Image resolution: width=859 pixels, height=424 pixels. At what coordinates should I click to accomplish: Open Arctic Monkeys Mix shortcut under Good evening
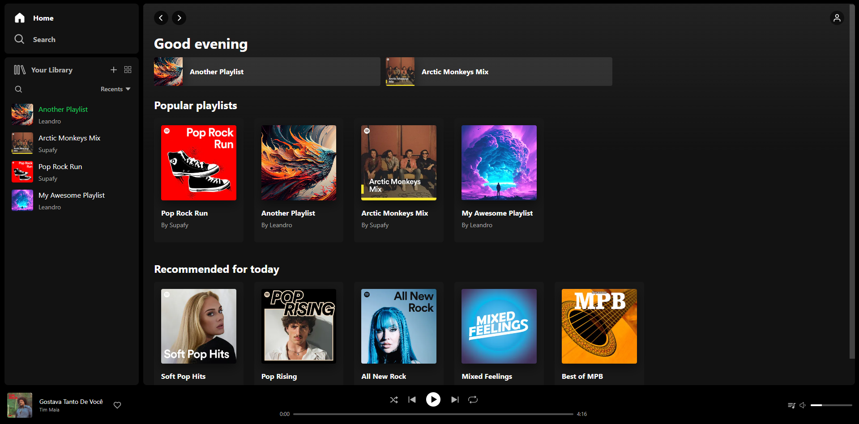point(499,72)
